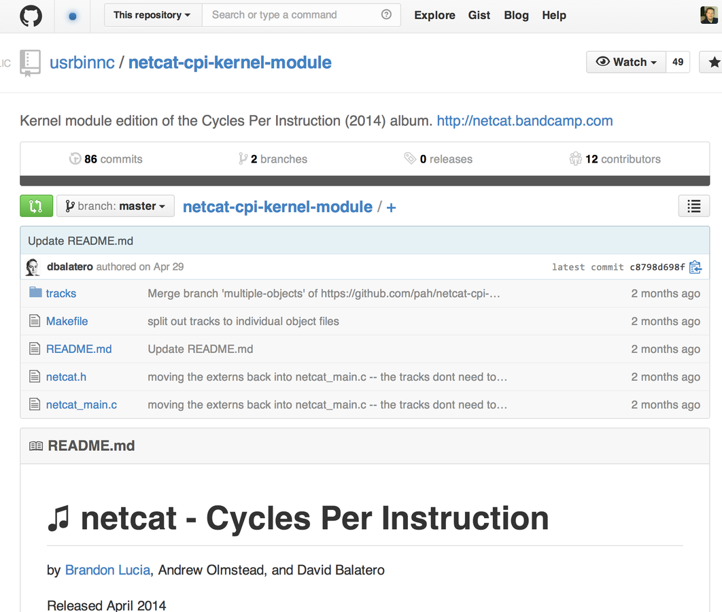Go to GitHub home via Octocat logo
722x612 pixels.
31,16
